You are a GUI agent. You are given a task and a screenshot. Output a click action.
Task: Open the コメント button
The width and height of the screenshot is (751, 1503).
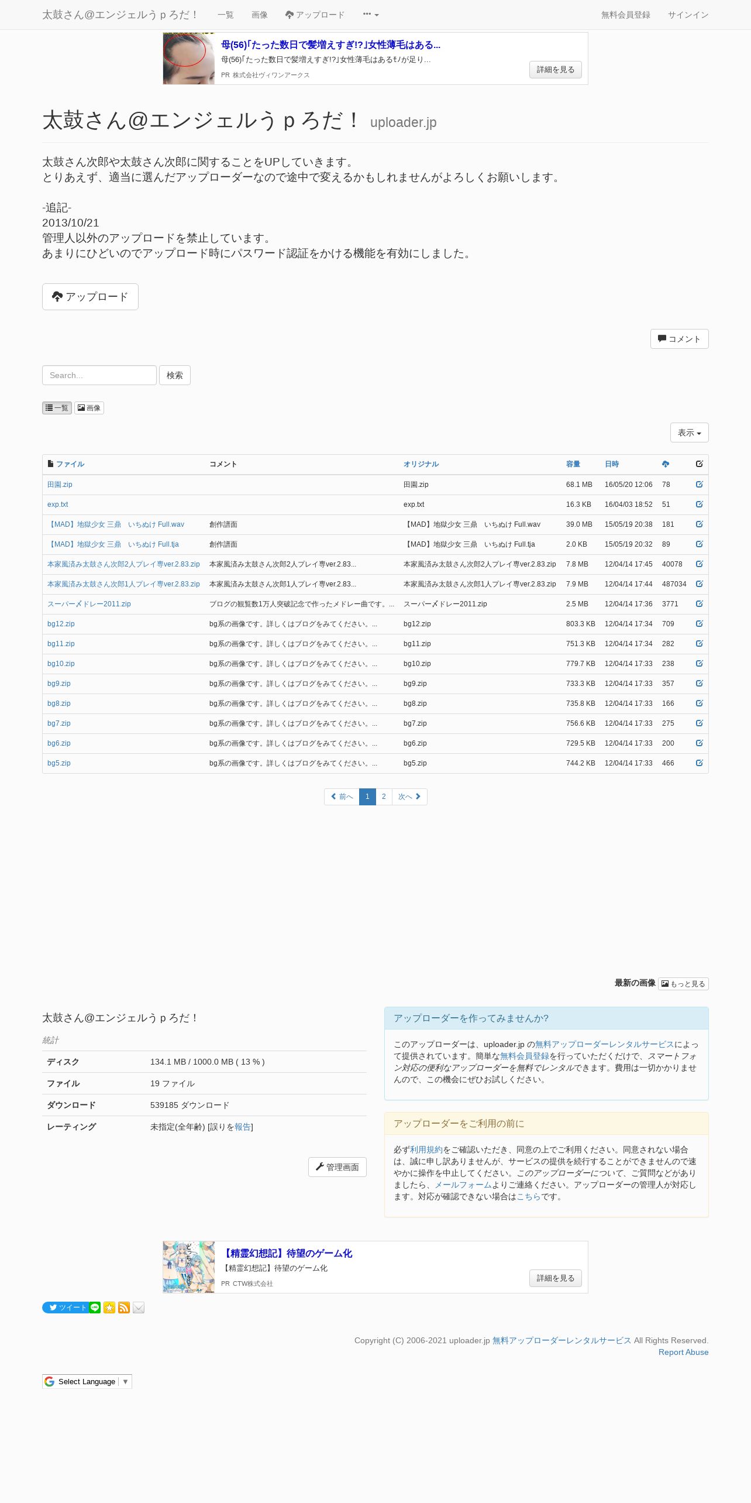[x=679, y=339]
